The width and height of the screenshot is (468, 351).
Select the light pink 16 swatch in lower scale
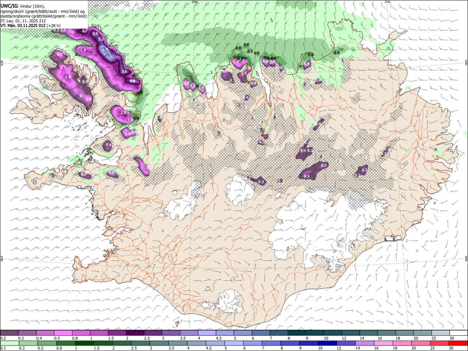click(383, 343)
